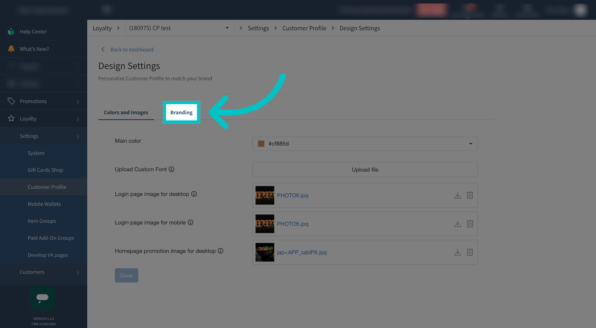Open the jap+APP_tabiPX.jpg thumbnail
Screen dimensions: 596x328
265,252
